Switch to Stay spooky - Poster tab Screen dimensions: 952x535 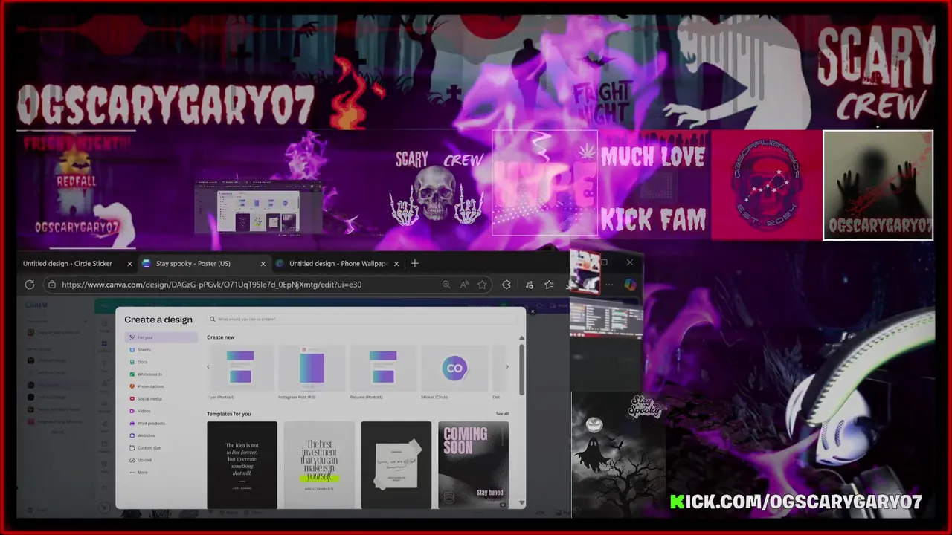[204, 264]
